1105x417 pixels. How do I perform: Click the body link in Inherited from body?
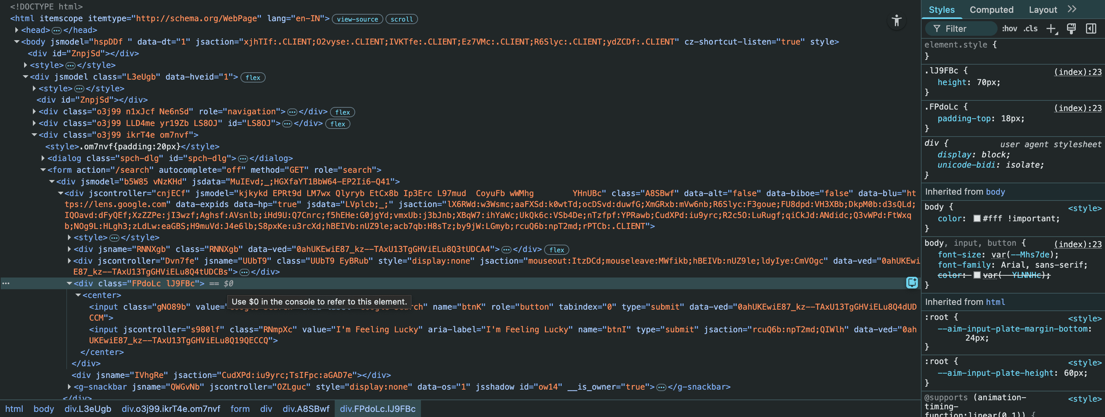[995, 192]
